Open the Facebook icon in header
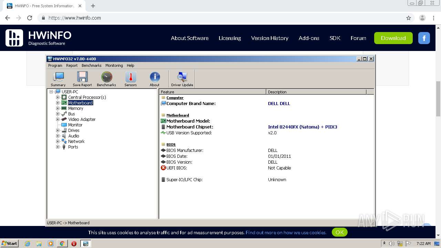The width and height of the screenshot is (441, 248). (x=424, y=38)
